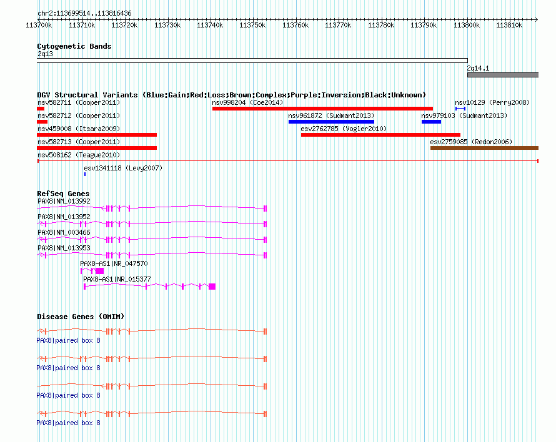Click the nsv10129 (Perry2008) blue marker
Screen dimensions: 556x442
click(460, 109)
